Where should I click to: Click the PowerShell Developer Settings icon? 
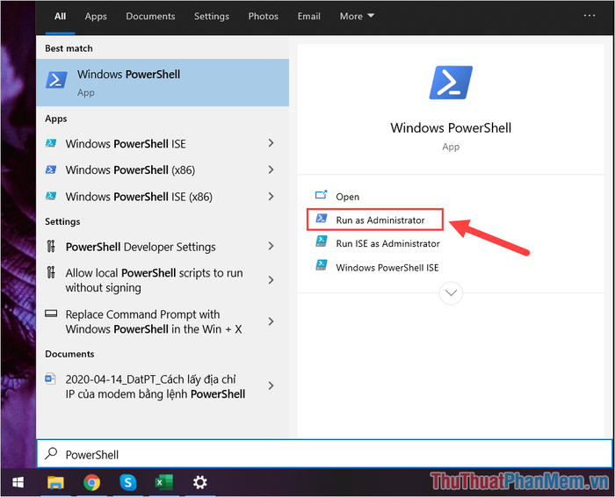point(51,246)
